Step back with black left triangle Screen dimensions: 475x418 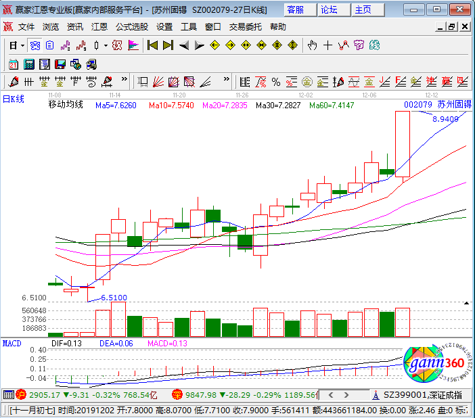tap(184, 46)
